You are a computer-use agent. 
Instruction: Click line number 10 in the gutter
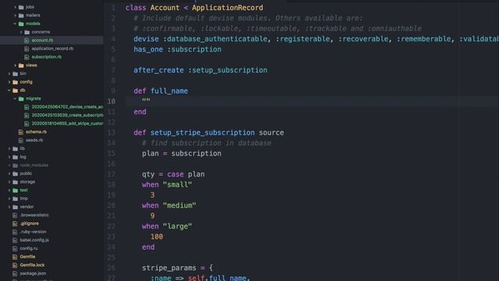point(111,101)
